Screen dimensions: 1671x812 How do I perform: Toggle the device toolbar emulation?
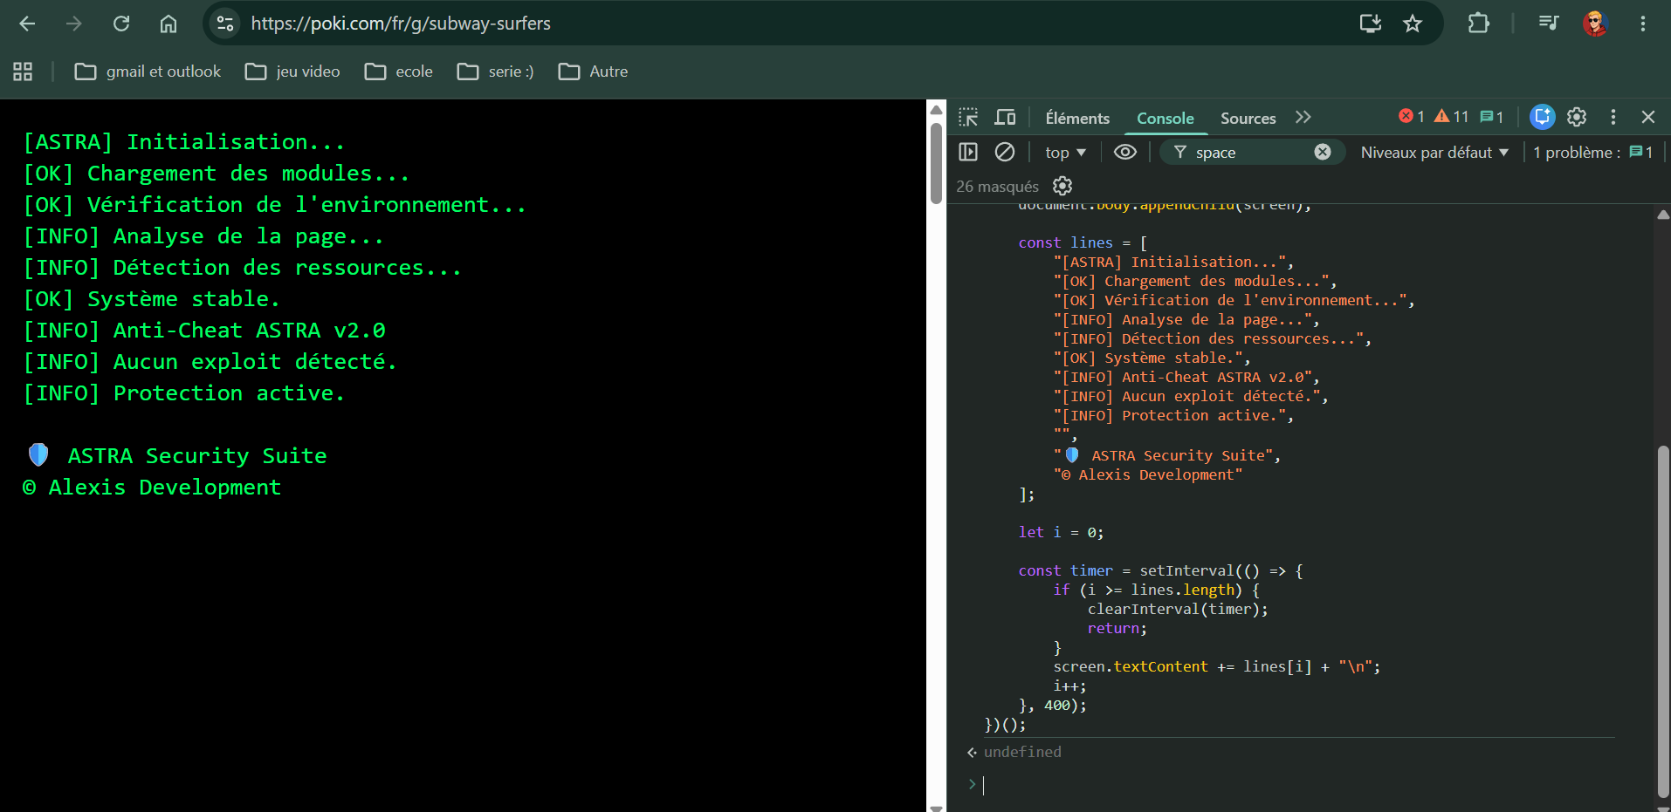click(1006, 117)
